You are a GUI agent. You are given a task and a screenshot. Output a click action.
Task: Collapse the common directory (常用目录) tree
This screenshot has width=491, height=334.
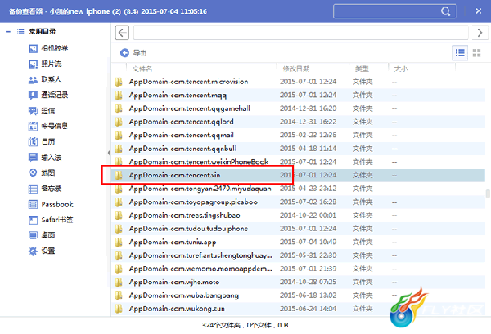pos(8,32)
